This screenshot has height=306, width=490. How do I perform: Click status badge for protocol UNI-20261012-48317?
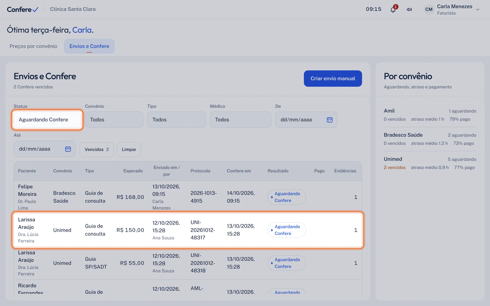(287, 230)
